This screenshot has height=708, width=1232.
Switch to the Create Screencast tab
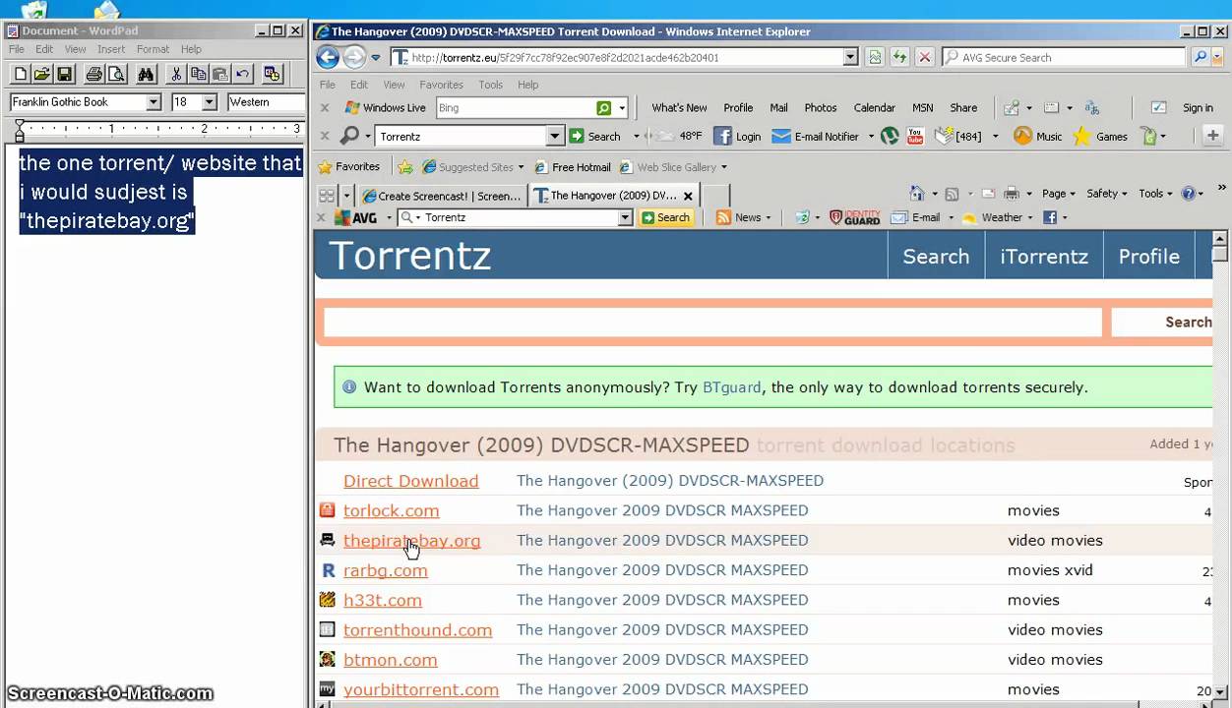click(442, 196)
